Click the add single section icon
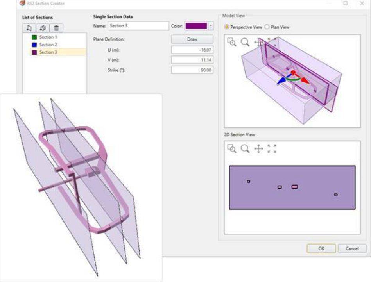Viewport: 371px width, 282px height. [29, 28]
